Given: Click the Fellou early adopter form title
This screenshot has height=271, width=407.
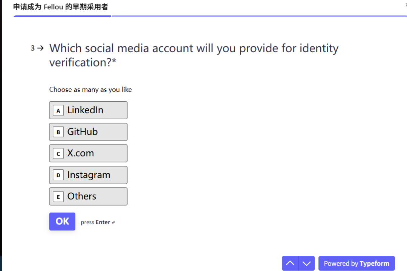Looking at the screenshot, I should pyautogui.click(x=60, y=7).
